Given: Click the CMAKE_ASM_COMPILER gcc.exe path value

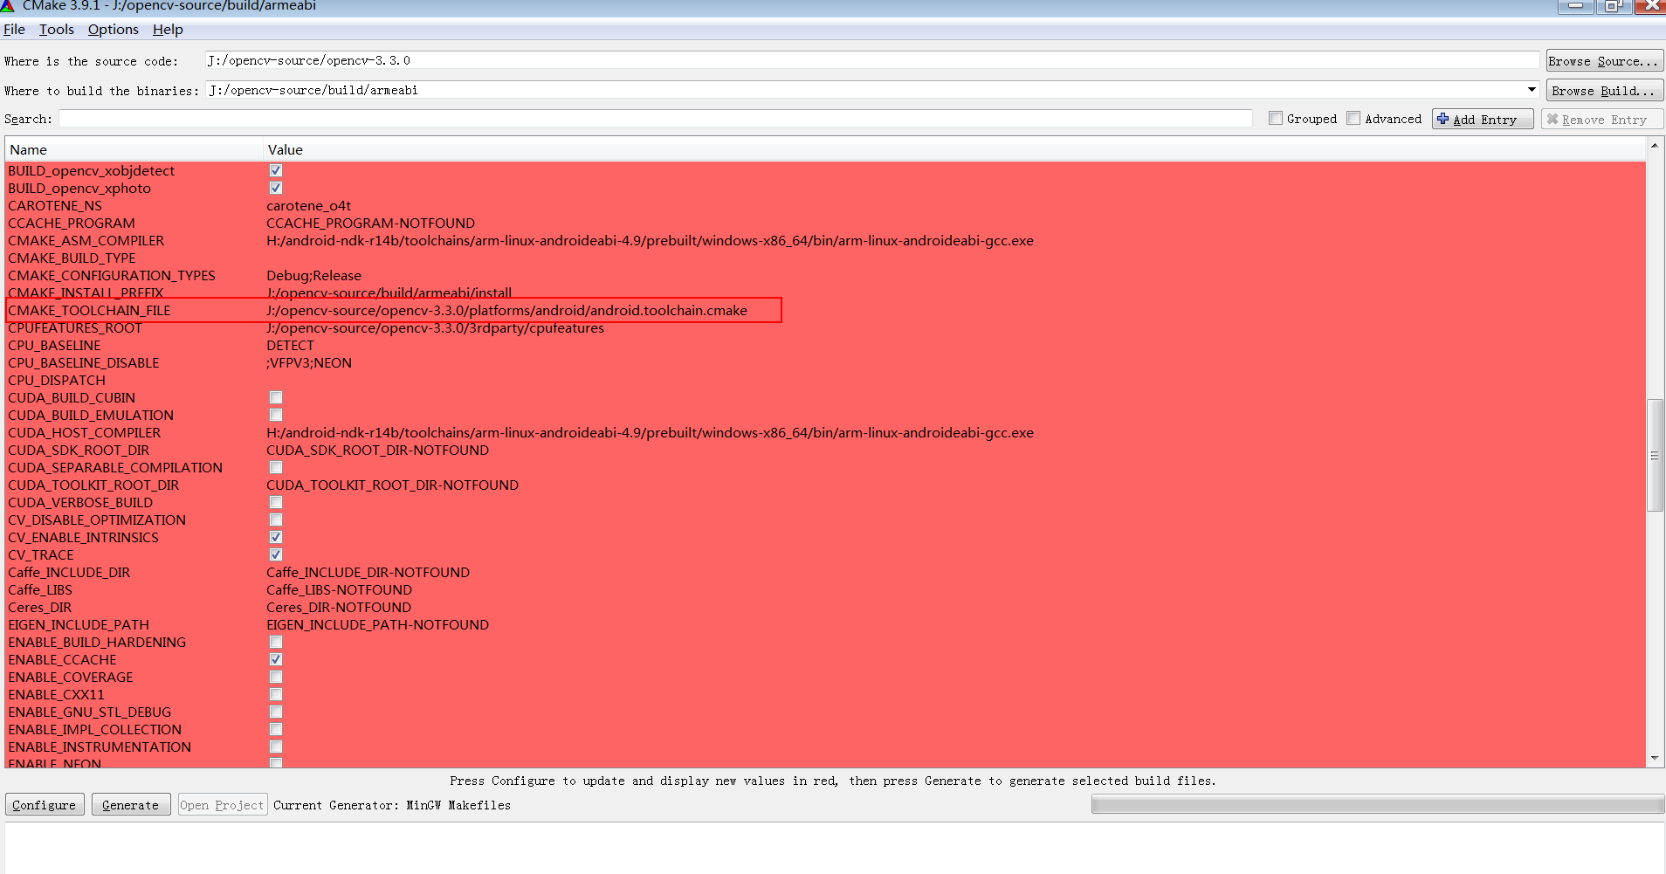Looking at the screenshot, I should (x=650, y=240).
